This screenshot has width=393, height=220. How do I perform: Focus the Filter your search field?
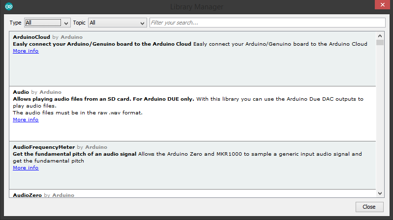pyautogui.click(x=268, y=23)
